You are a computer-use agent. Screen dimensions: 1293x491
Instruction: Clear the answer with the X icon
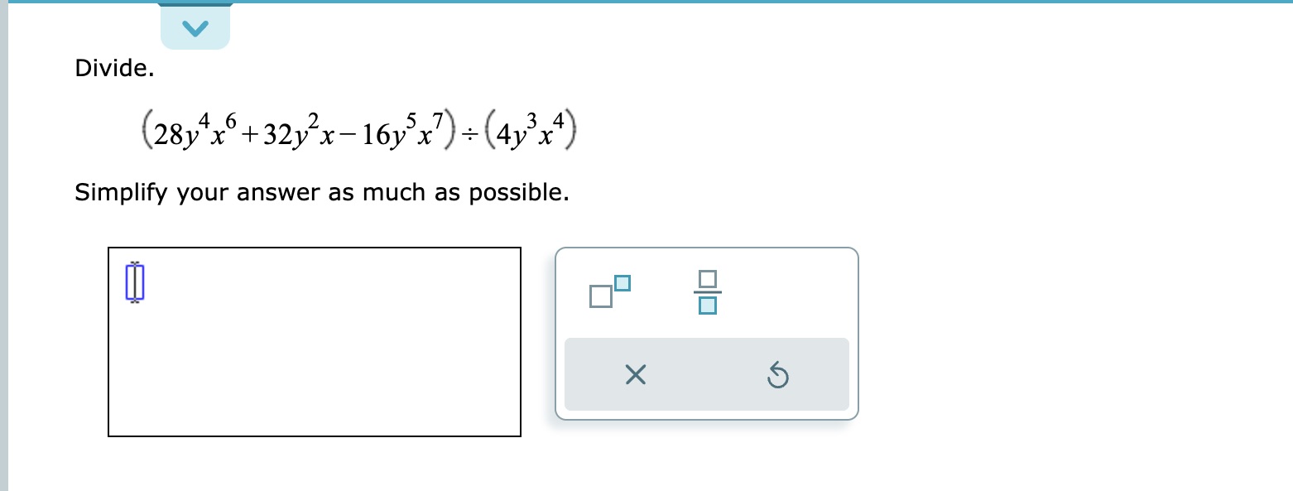635,375
